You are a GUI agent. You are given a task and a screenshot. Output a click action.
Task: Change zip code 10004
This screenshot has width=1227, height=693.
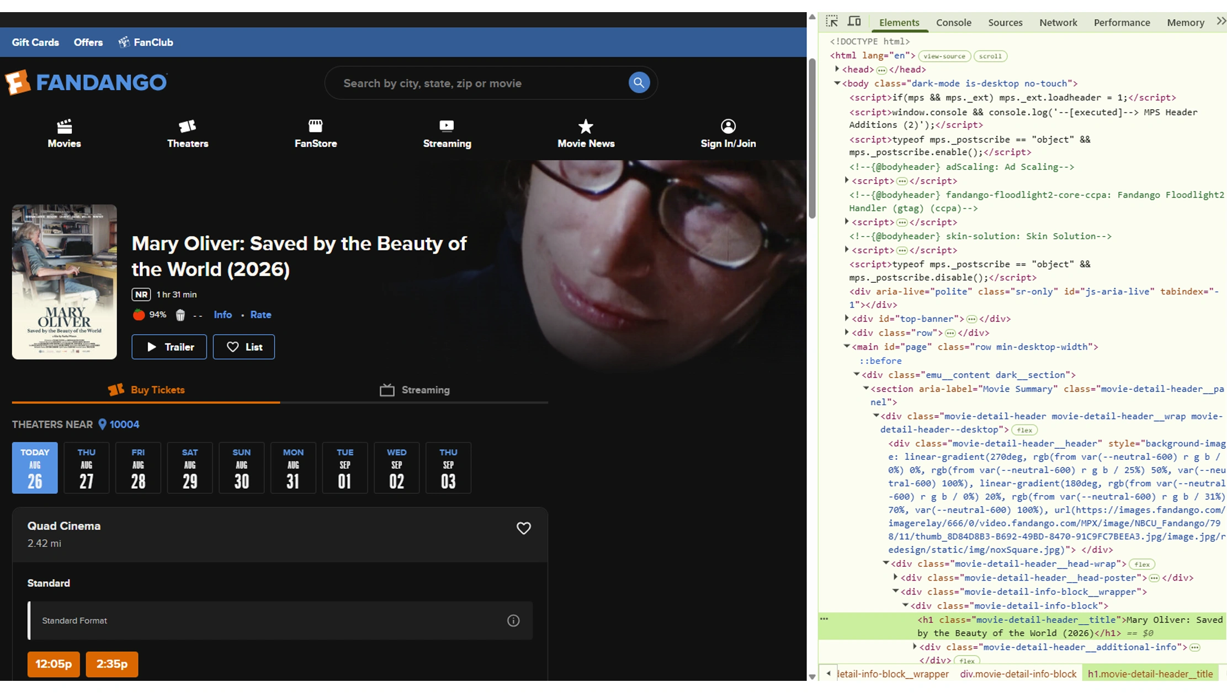pyautogui.click(x=124, y=425)
